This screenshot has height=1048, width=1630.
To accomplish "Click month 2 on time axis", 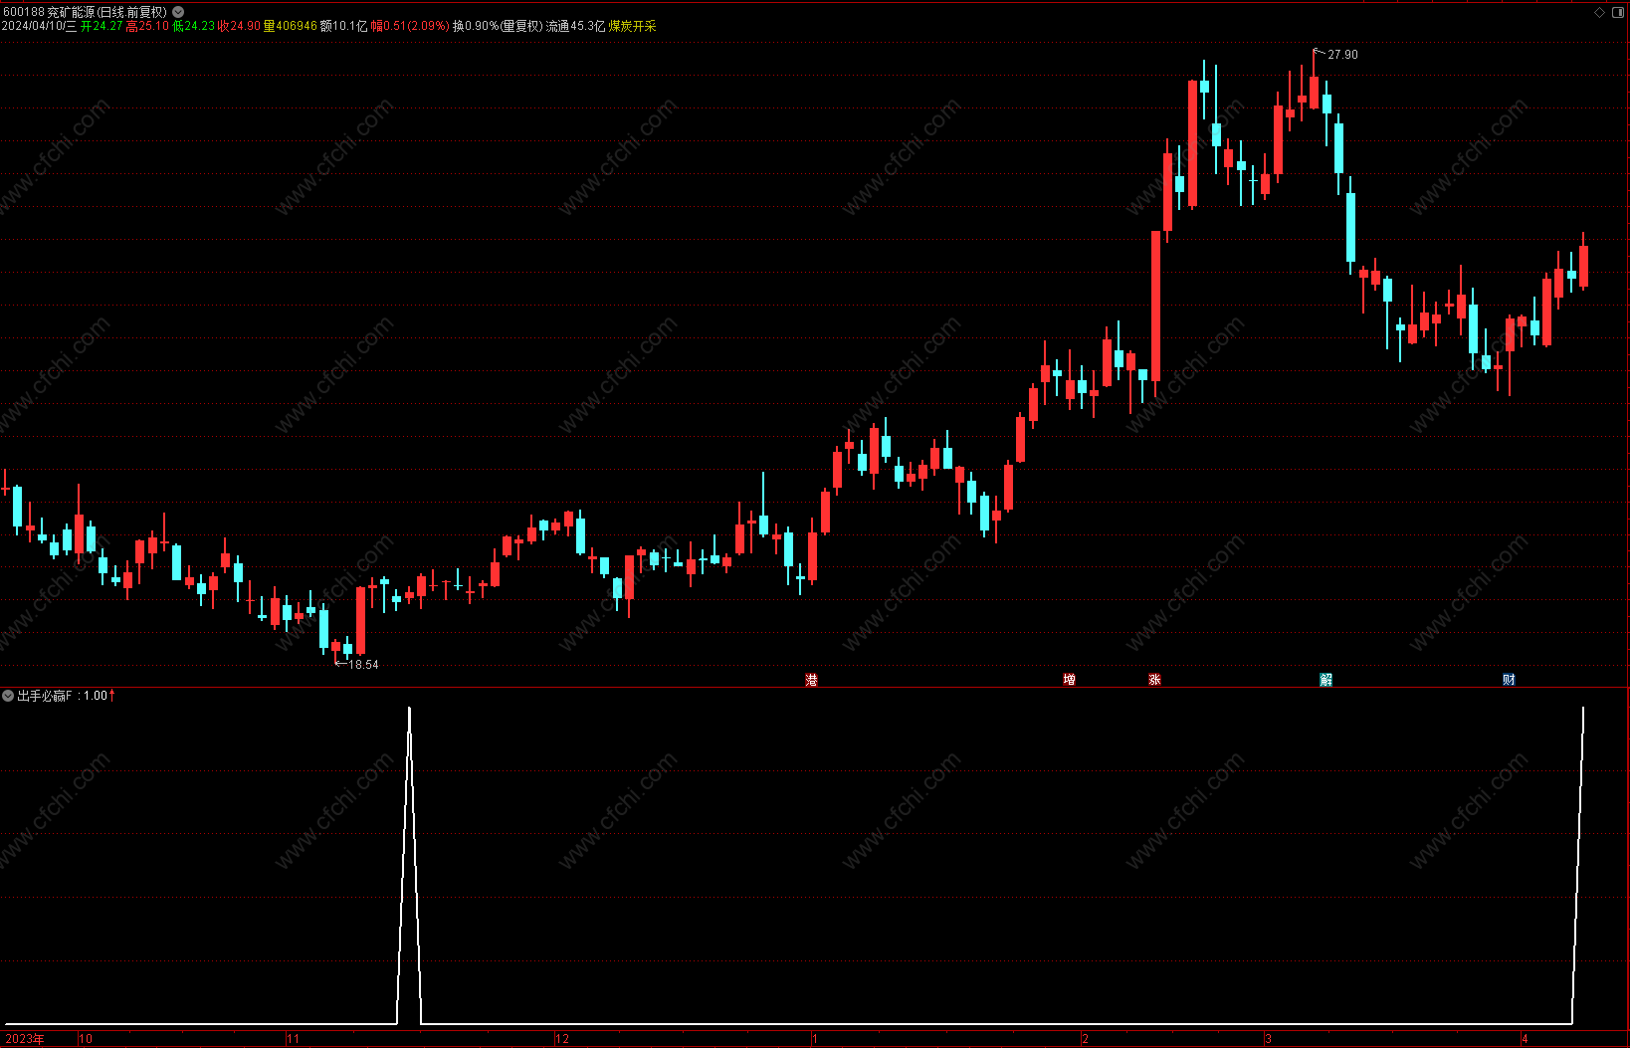I will [x=1086, y=1039].
